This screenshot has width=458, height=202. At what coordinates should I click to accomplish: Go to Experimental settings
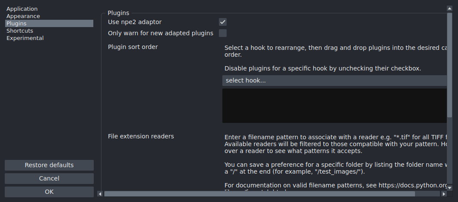click(x=25, y=38)
